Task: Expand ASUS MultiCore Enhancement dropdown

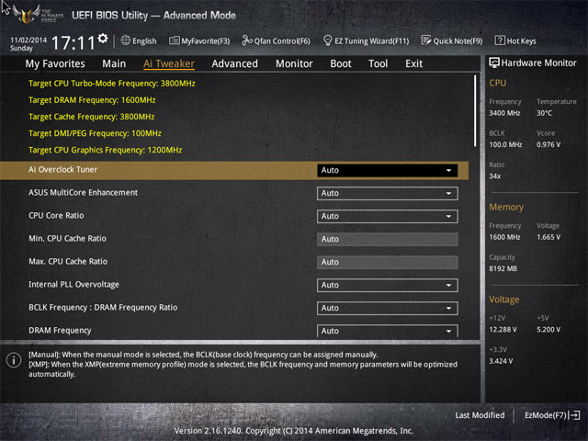Action: tap(387, 193)
